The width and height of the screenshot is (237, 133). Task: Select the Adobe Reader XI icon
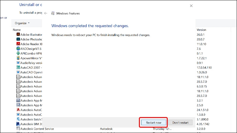coord(18,44)
